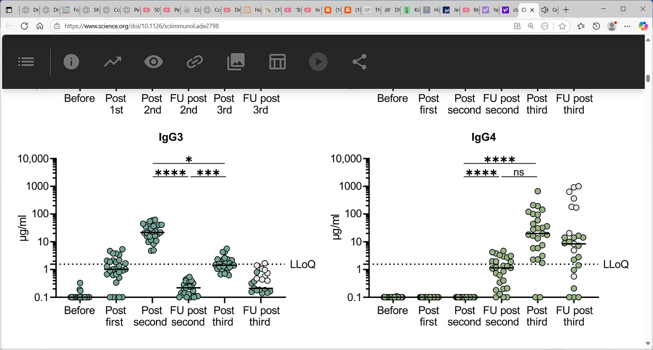This screenshot has height=350, width=653.
Task: Switch to the 'Ha' tab with orange B icon
Action: 252,9
